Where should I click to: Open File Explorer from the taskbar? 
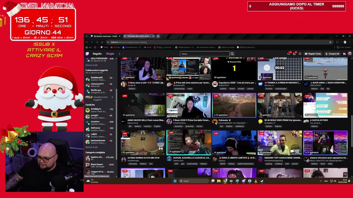point(219,181)
